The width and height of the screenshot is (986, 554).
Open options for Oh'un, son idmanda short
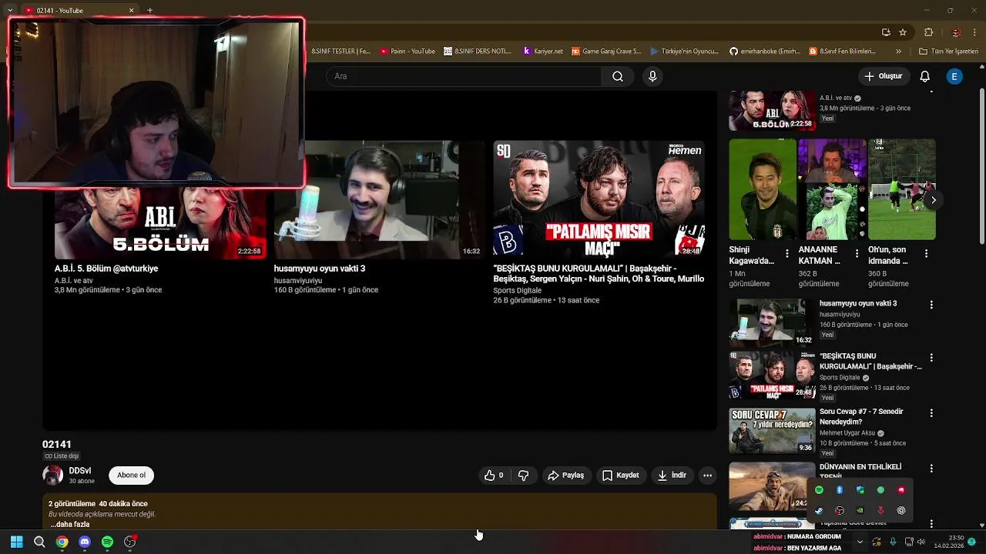(x=926, y=253)
